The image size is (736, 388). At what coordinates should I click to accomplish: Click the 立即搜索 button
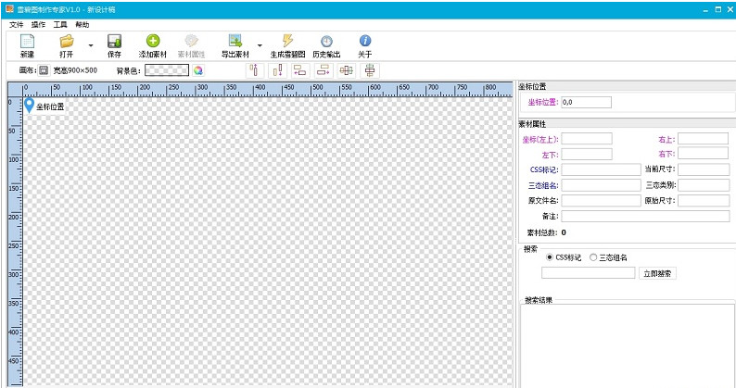658,273
